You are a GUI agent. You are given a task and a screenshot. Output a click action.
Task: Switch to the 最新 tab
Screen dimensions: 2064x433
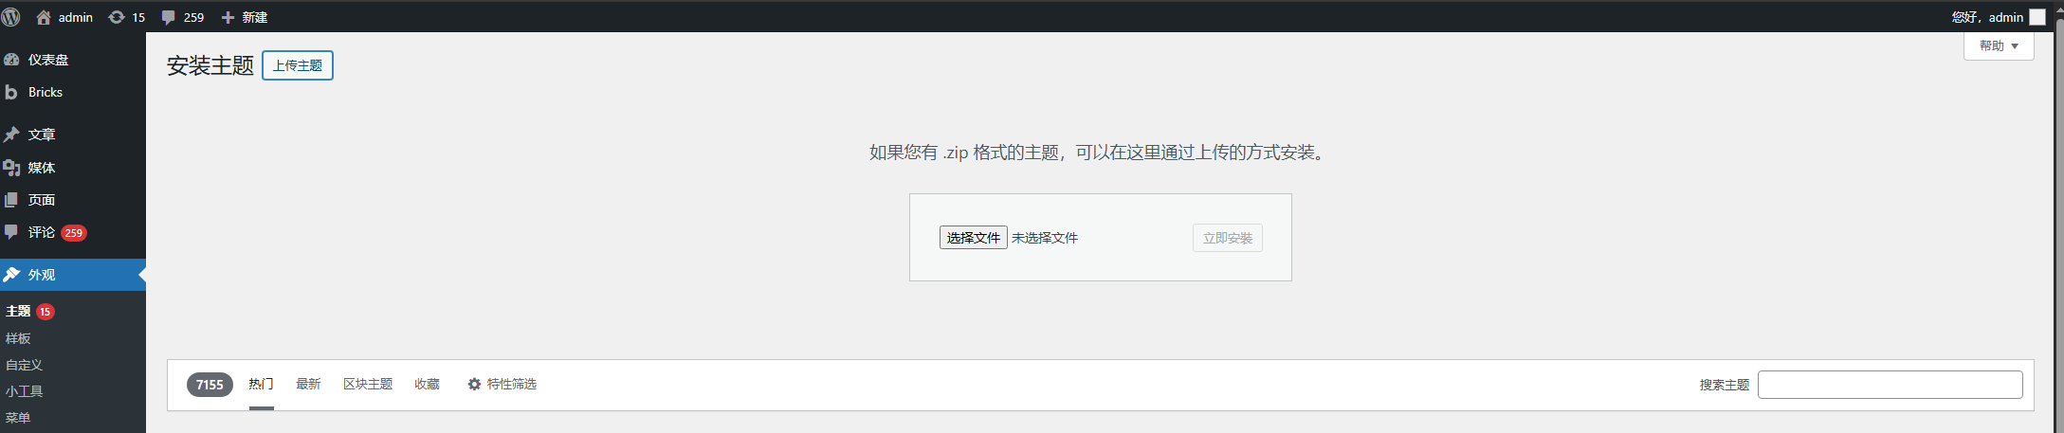308,384
